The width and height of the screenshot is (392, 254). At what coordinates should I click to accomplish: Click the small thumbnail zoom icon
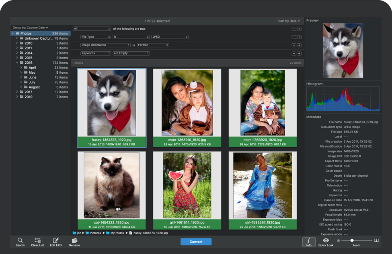[339, 240]
